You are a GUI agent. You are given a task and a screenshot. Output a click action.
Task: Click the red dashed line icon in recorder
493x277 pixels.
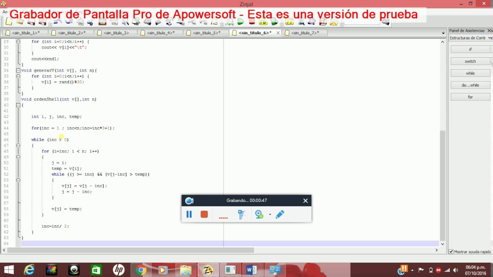pyautogui.click(x=223, y=218)
